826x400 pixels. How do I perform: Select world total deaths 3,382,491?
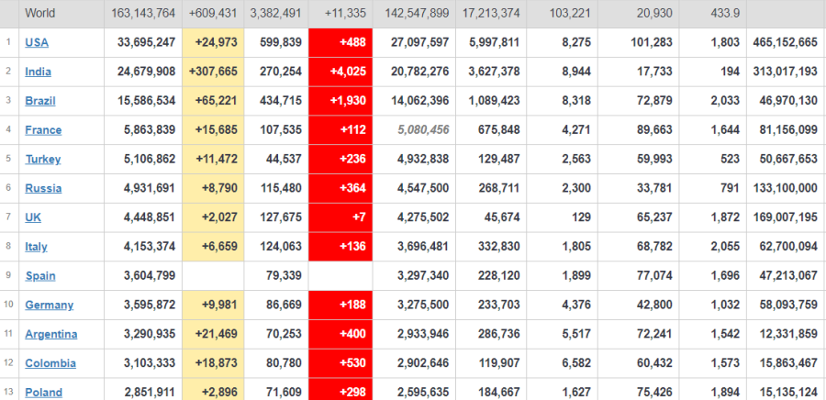[276, 13]
